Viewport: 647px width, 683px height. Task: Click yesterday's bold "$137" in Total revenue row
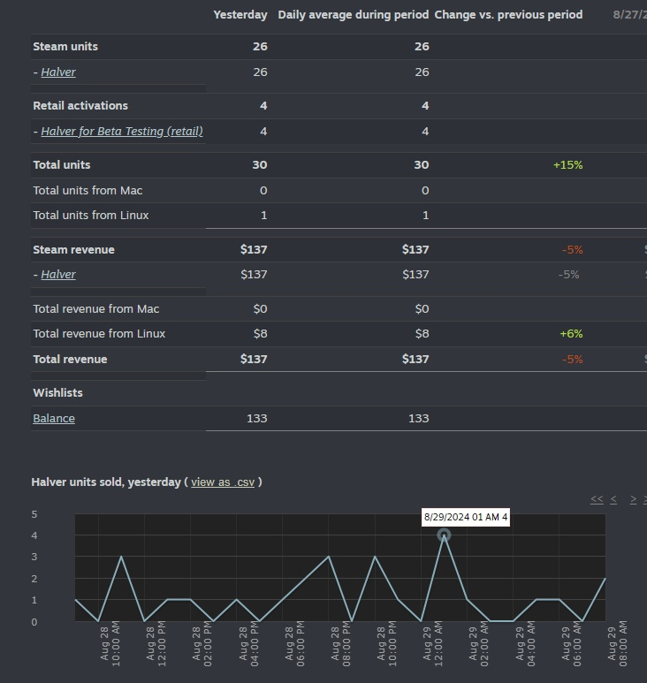[x=254, y=360]
